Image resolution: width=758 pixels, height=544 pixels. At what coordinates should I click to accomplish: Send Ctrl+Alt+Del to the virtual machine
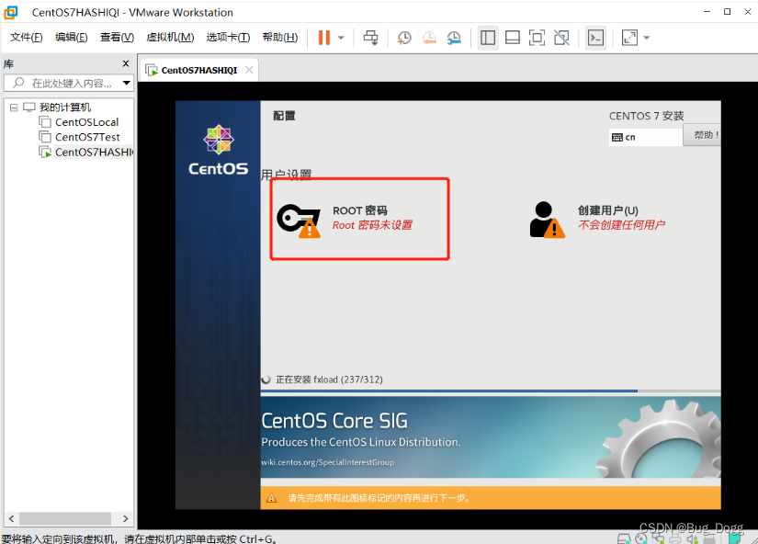[x=371, y=38]
